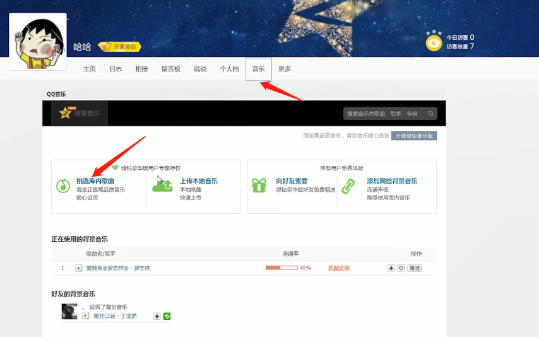Click the friend's avatar under 好友的背景音乐

69,312
